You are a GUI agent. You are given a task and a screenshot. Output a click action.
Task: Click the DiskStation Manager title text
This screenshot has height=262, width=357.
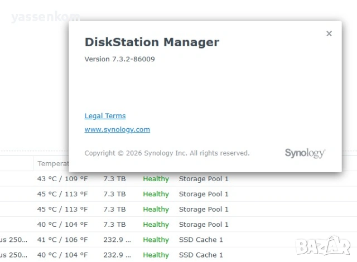point(152,42)
